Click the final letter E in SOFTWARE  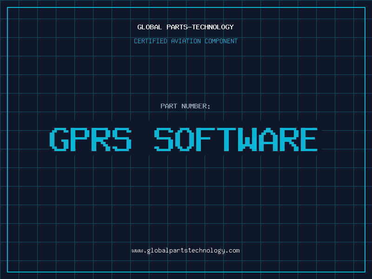pyautogui.click(x=309, y=139)
